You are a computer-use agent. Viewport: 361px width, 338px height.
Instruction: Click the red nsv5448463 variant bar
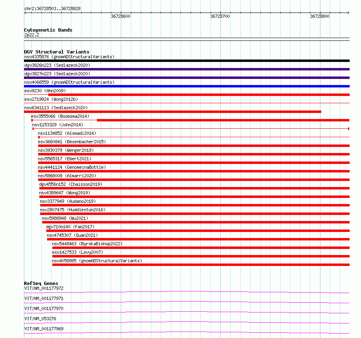pos(201,248)
